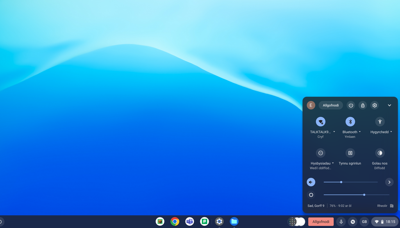Click the brightness sun icon
This screenshot has width=400, height=228.
click(x=311, y=195)
